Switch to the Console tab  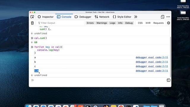click(x=64, y=17)
